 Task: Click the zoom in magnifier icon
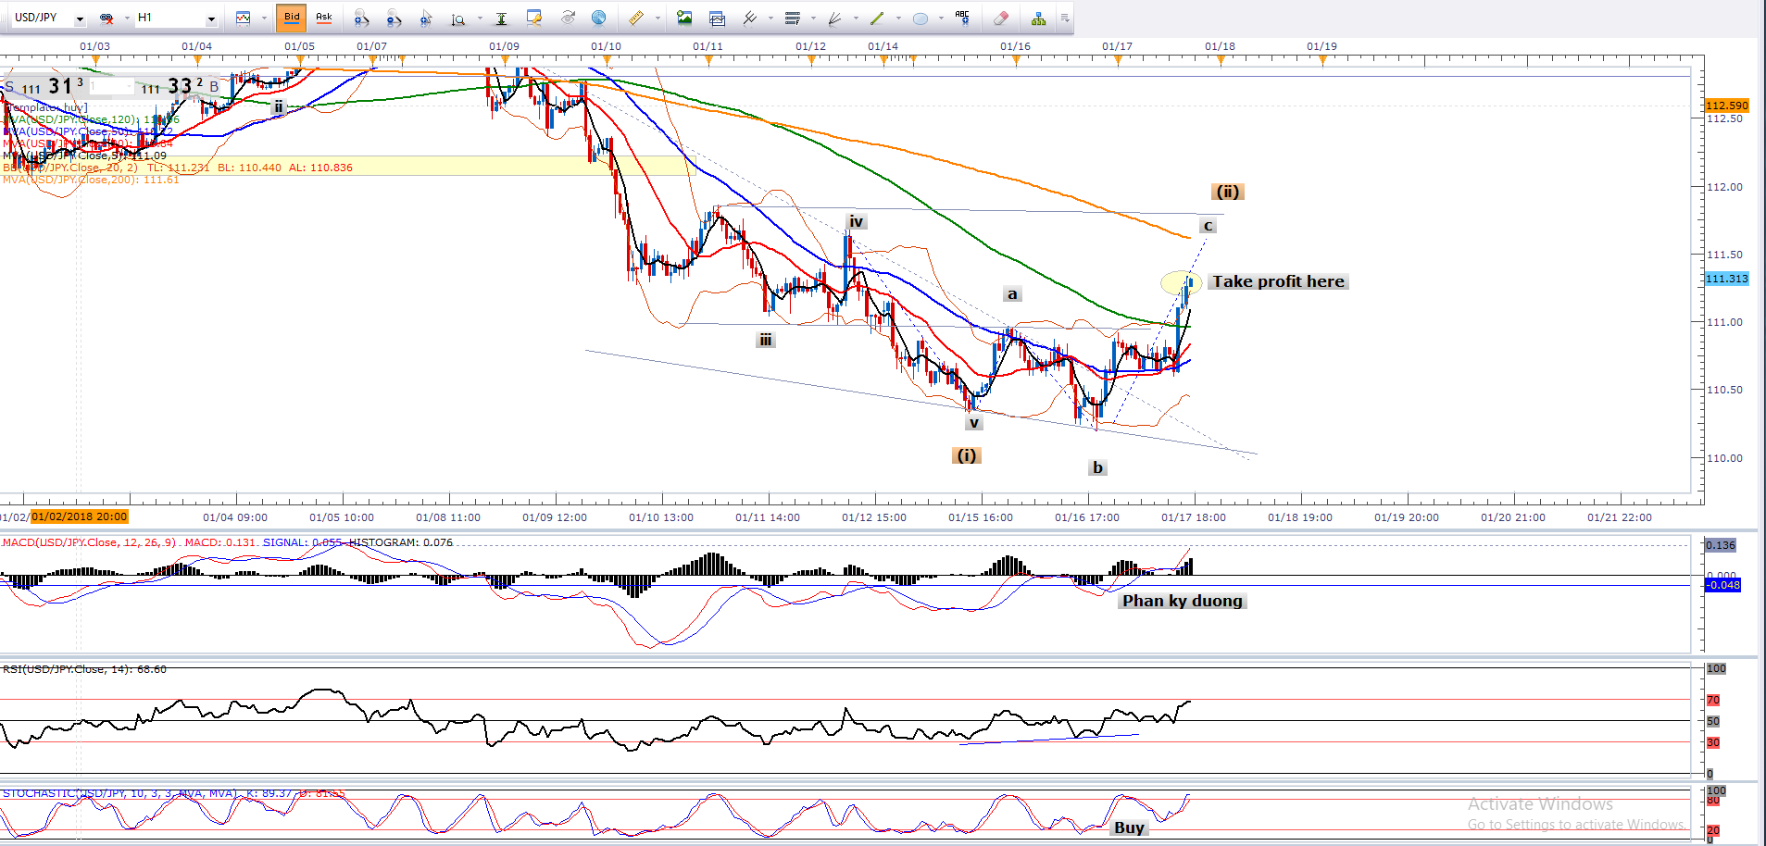tap(361, 18)
